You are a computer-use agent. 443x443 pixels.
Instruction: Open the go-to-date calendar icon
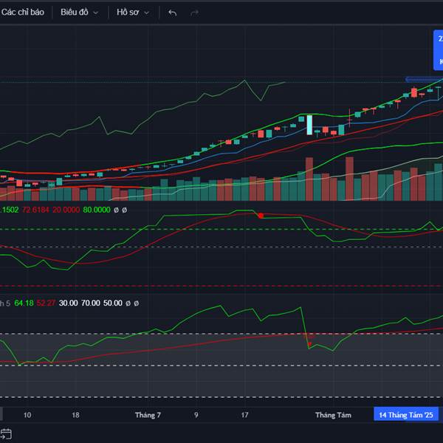(x=6, y=434)
